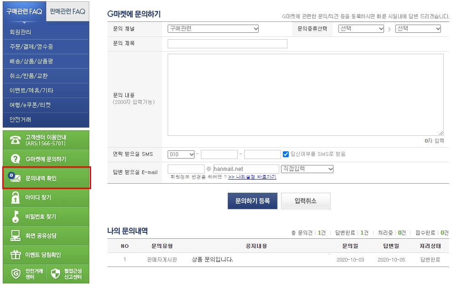Click the 문의유형 column header
471x298 pixels.
162,246
